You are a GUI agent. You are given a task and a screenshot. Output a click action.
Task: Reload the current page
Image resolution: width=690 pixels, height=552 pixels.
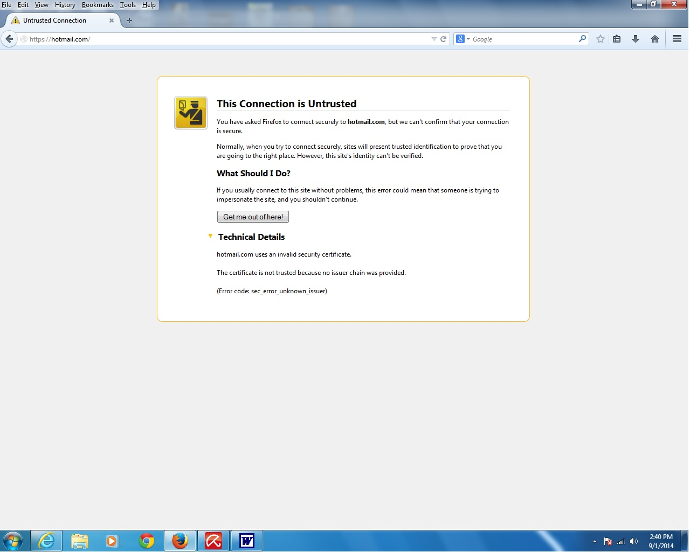pyautogui.click(x=444, y=39)
